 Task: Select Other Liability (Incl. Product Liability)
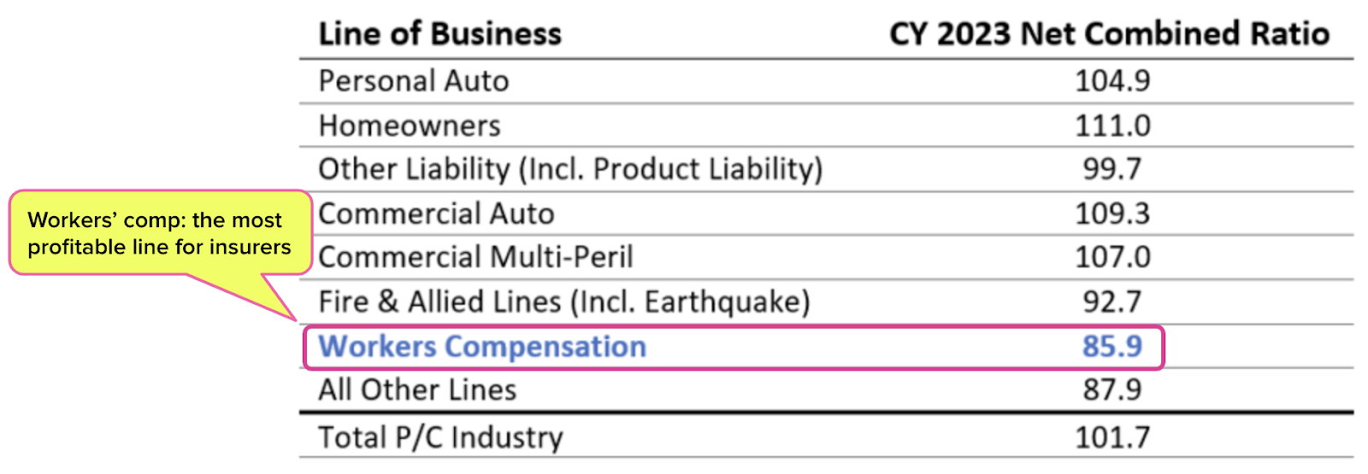tap(570, 169)
